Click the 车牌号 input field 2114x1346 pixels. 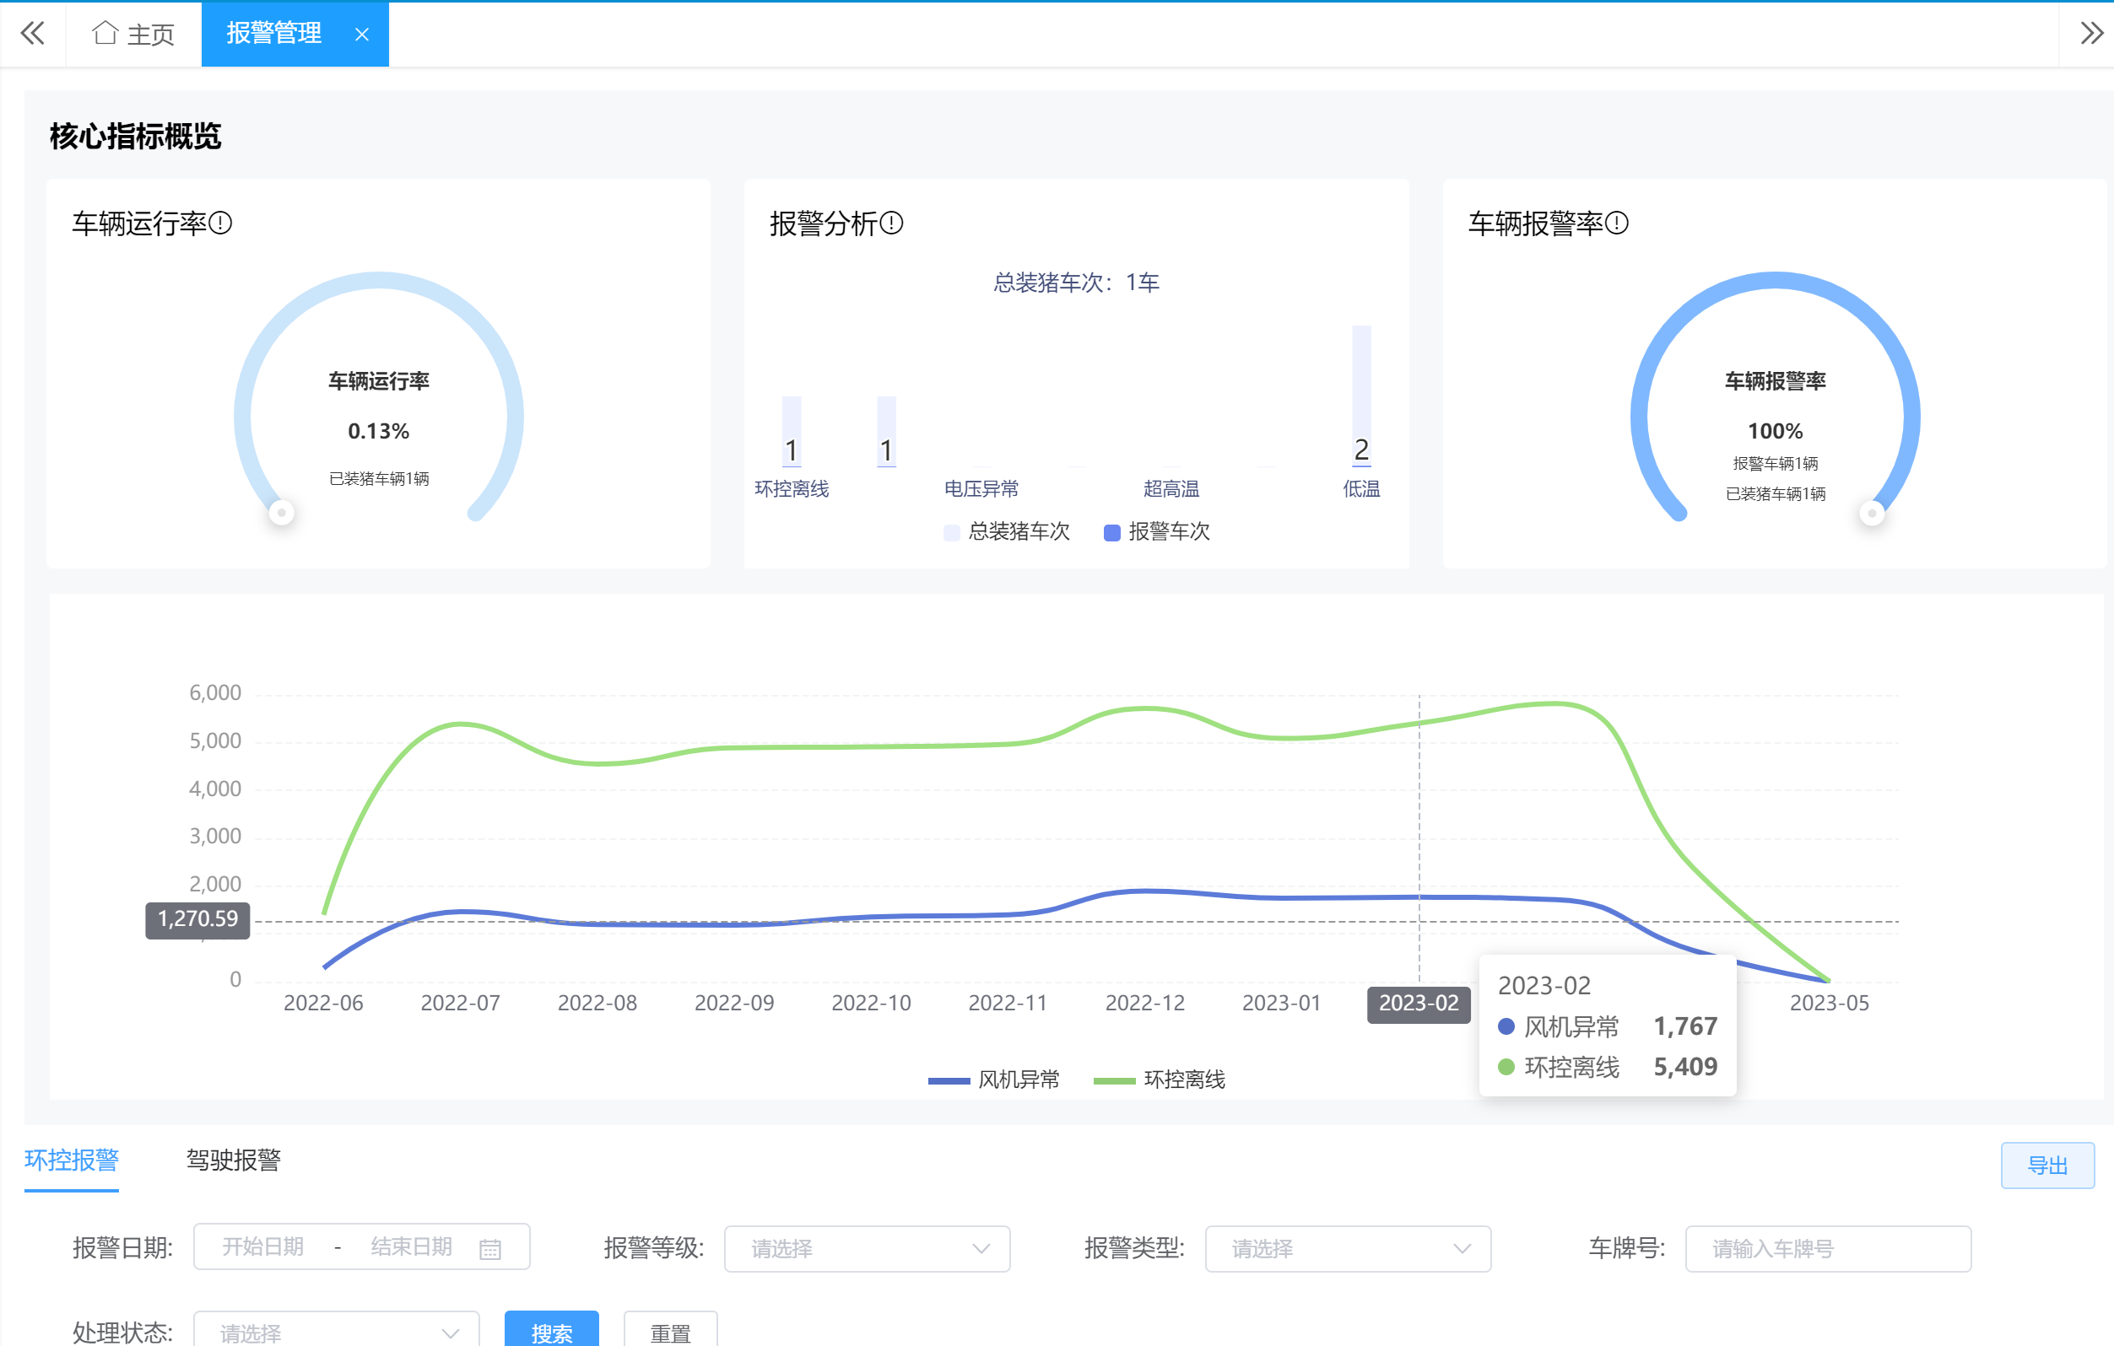[1829, 1249]
